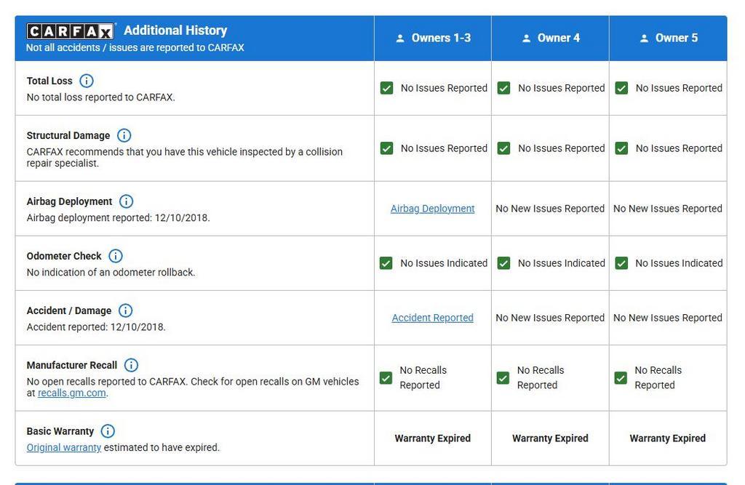Click the person icon beside Owner 4
745x485 pixels.
[526, 39]
